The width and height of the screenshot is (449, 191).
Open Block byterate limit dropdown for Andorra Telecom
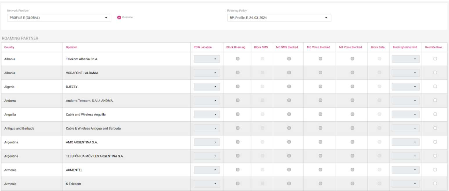pyautogui.click(x=405, y=100)
